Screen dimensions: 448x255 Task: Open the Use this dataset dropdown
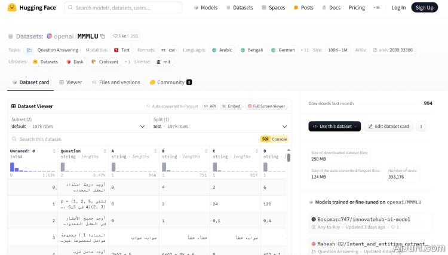[x=335, y=127]
